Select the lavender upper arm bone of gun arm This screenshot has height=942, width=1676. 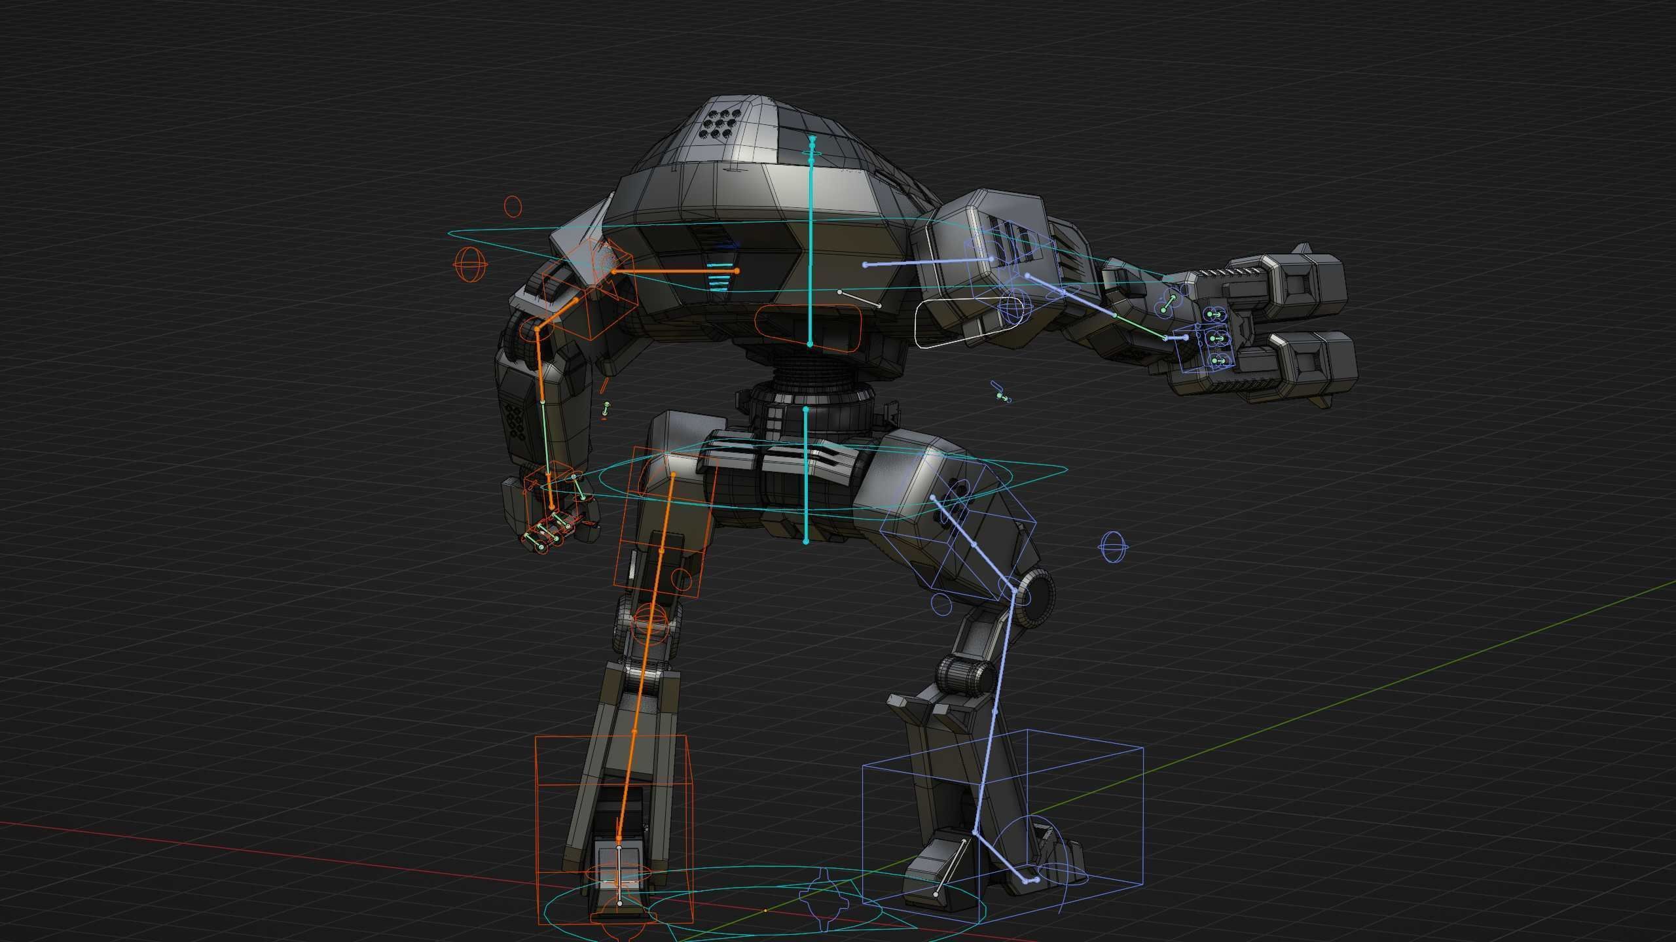1072,295
